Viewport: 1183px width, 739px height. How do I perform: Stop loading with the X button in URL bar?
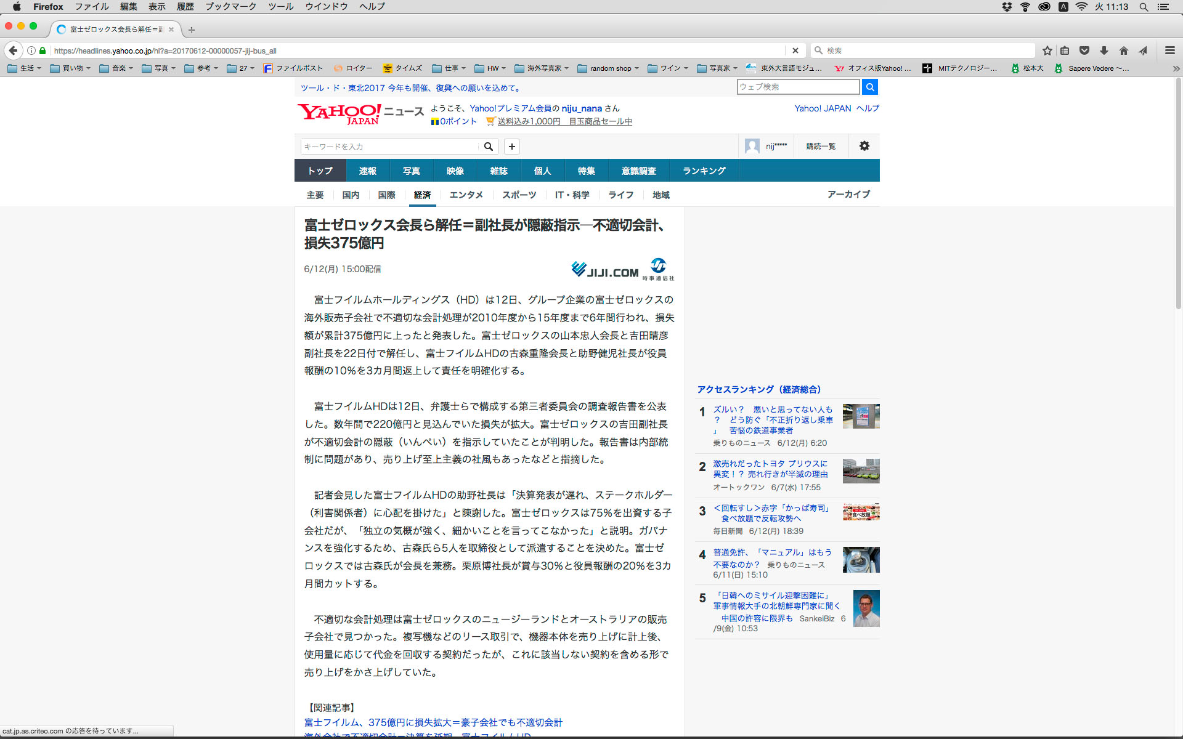[x=795, y=50]
